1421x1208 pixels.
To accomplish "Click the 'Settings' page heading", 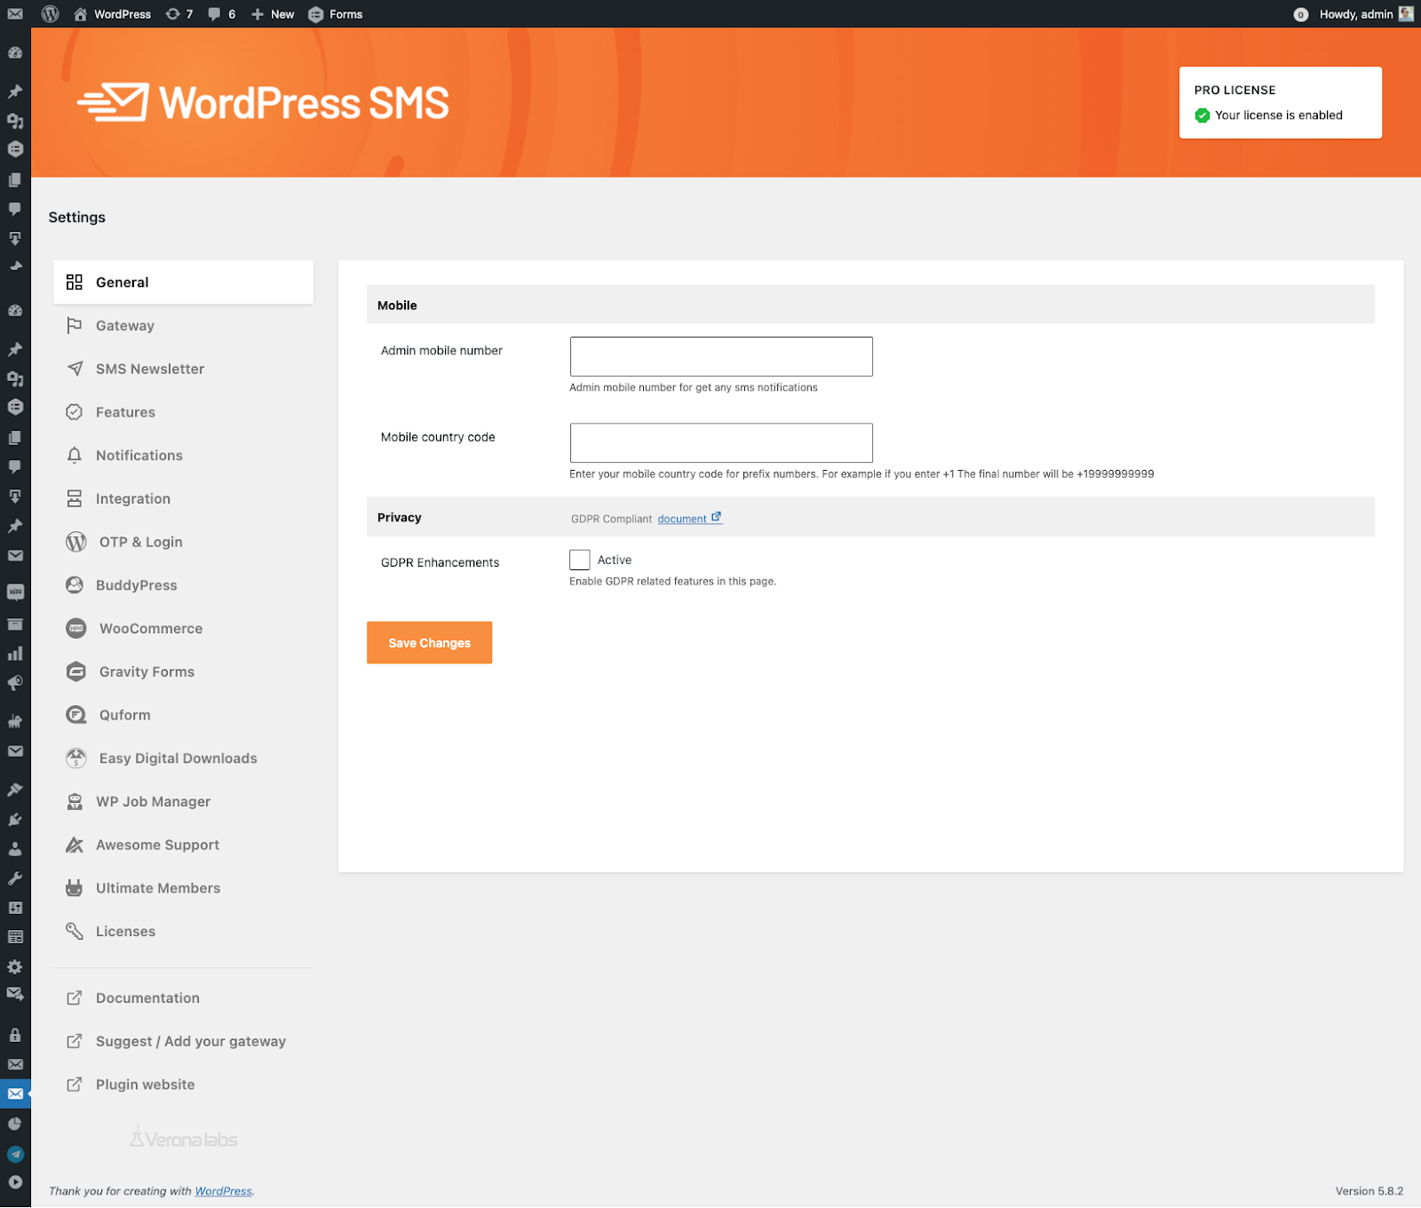I will pyautogui.click(x=76, y=218).
